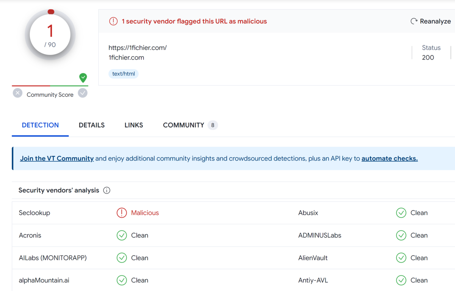Screen dimensions: 455x291
Task: Click the Reanalyze circular arrow icon
Action: (x=414, y=21)
